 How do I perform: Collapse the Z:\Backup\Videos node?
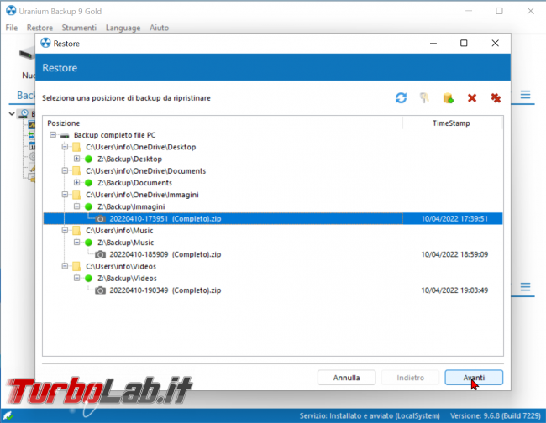pyautogui.click(x=76, y=278)
